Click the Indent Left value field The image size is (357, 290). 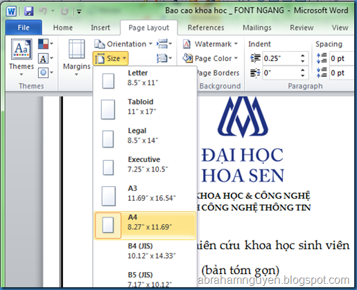coord(281,58)
